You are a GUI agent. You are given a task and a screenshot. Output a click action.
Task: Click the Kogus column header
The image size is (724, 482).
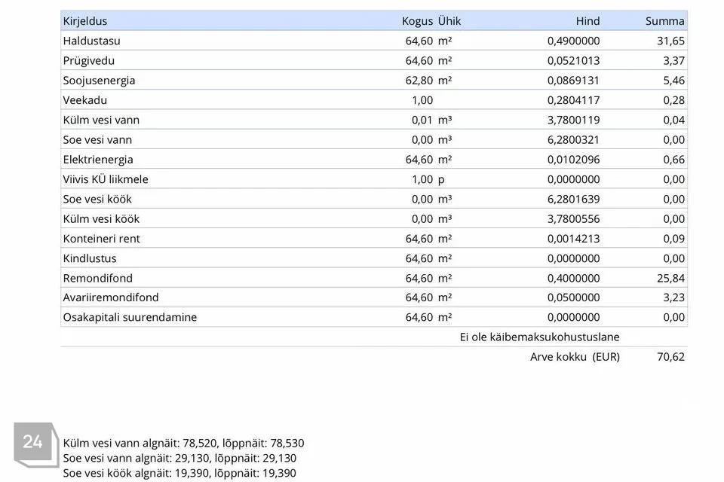tap(417, 21)
